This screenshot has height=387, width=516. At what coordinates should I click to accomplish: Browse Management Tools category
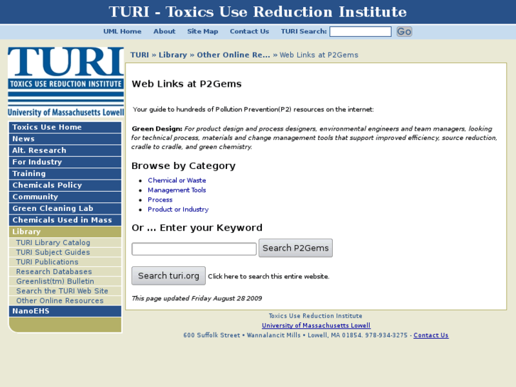pos(177,190)
